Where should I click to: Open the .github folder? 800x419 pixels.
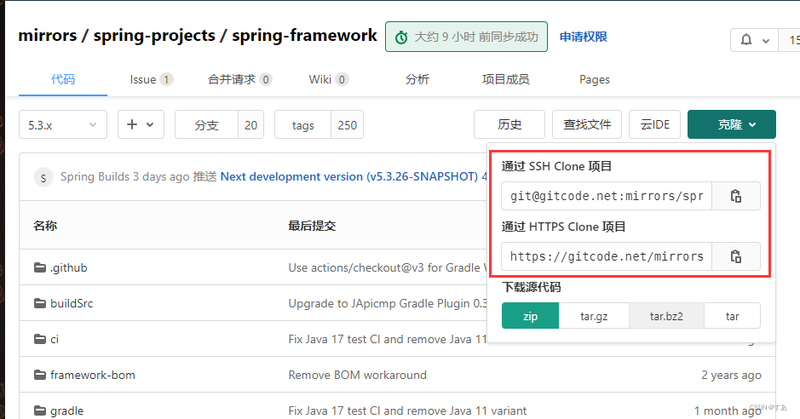tap(69, 267)
